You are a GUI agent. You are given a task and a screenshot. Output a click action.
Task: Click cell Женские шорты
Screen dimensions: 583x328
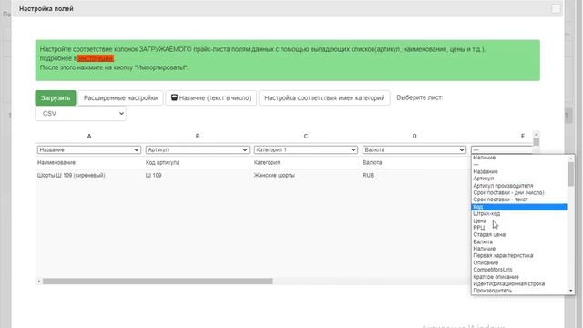pyautogui.click(x=274, y=175)
